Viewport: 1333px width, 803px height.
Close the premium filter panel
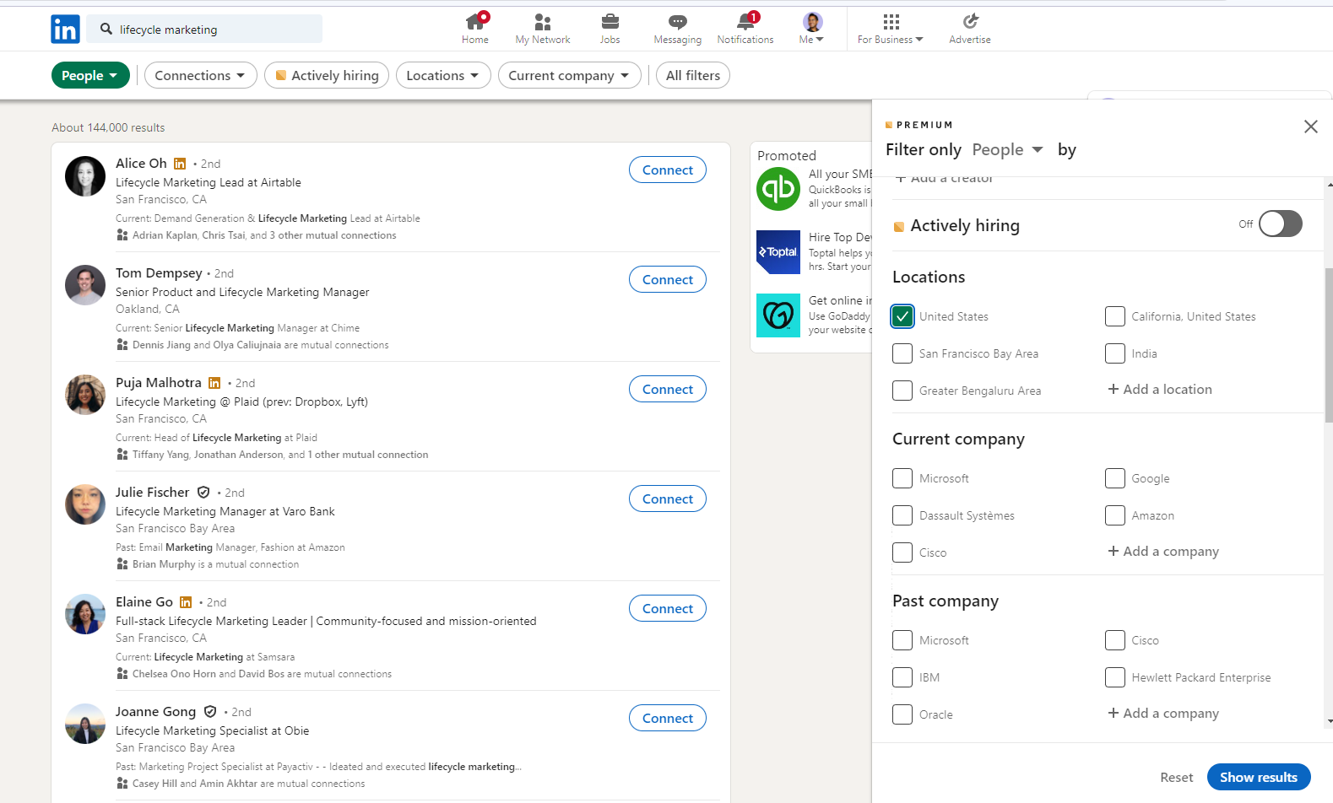(x=1310, y=127)
